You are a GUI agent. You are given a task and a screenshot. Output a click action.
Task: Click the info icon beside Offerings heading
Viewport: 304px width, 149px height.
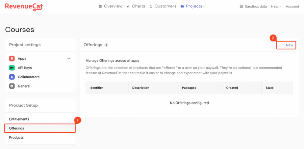point(106,45)
